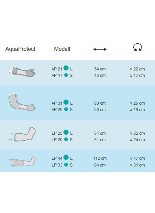Click the Modell column heading
Viewport: 155px width, 213px height.
[62, 49]
